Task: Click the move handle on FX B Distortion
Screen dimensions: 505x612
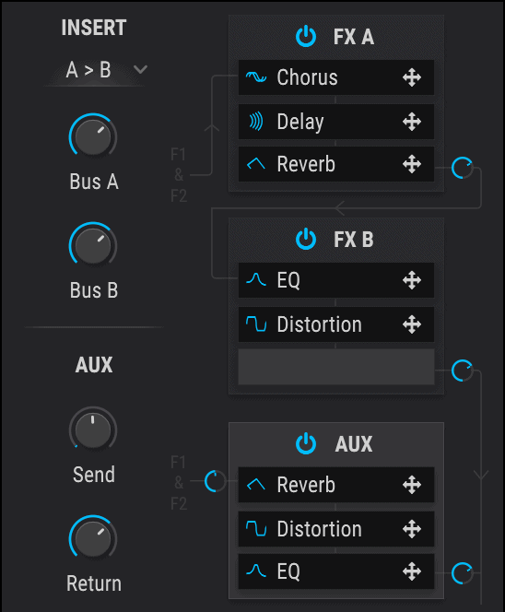Action: (412, 324)
